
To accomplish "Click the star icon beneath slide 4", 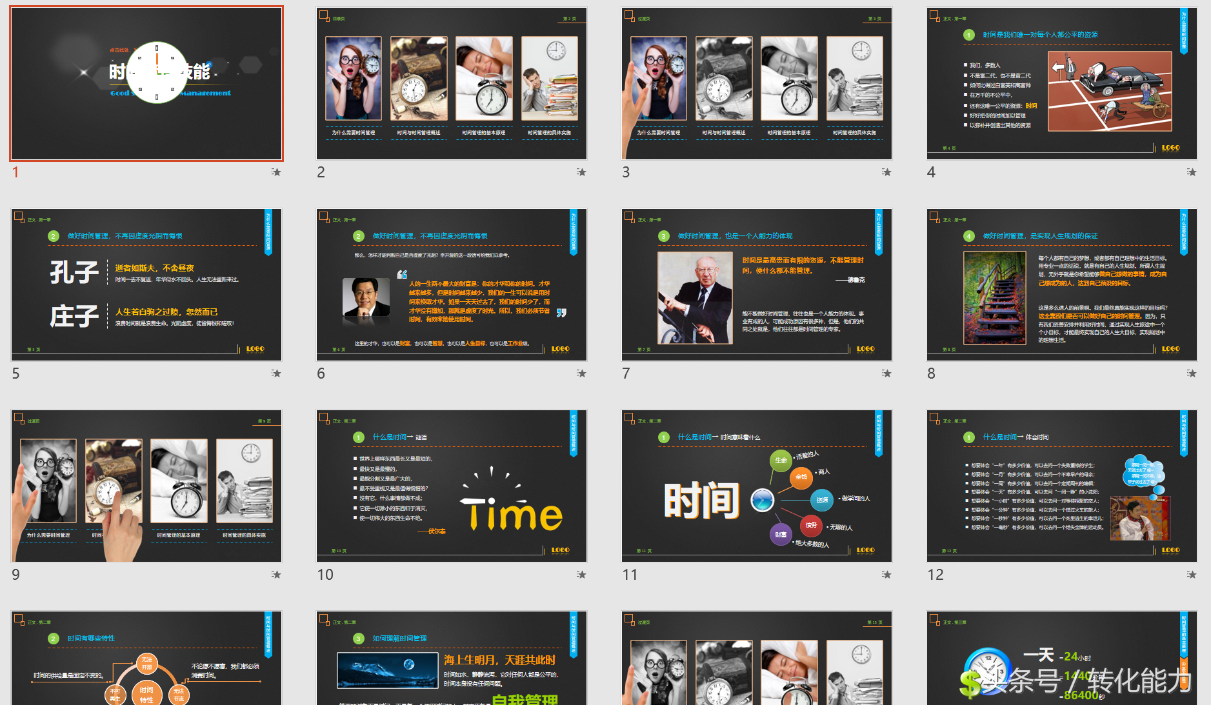I will tap(1192, 172).
